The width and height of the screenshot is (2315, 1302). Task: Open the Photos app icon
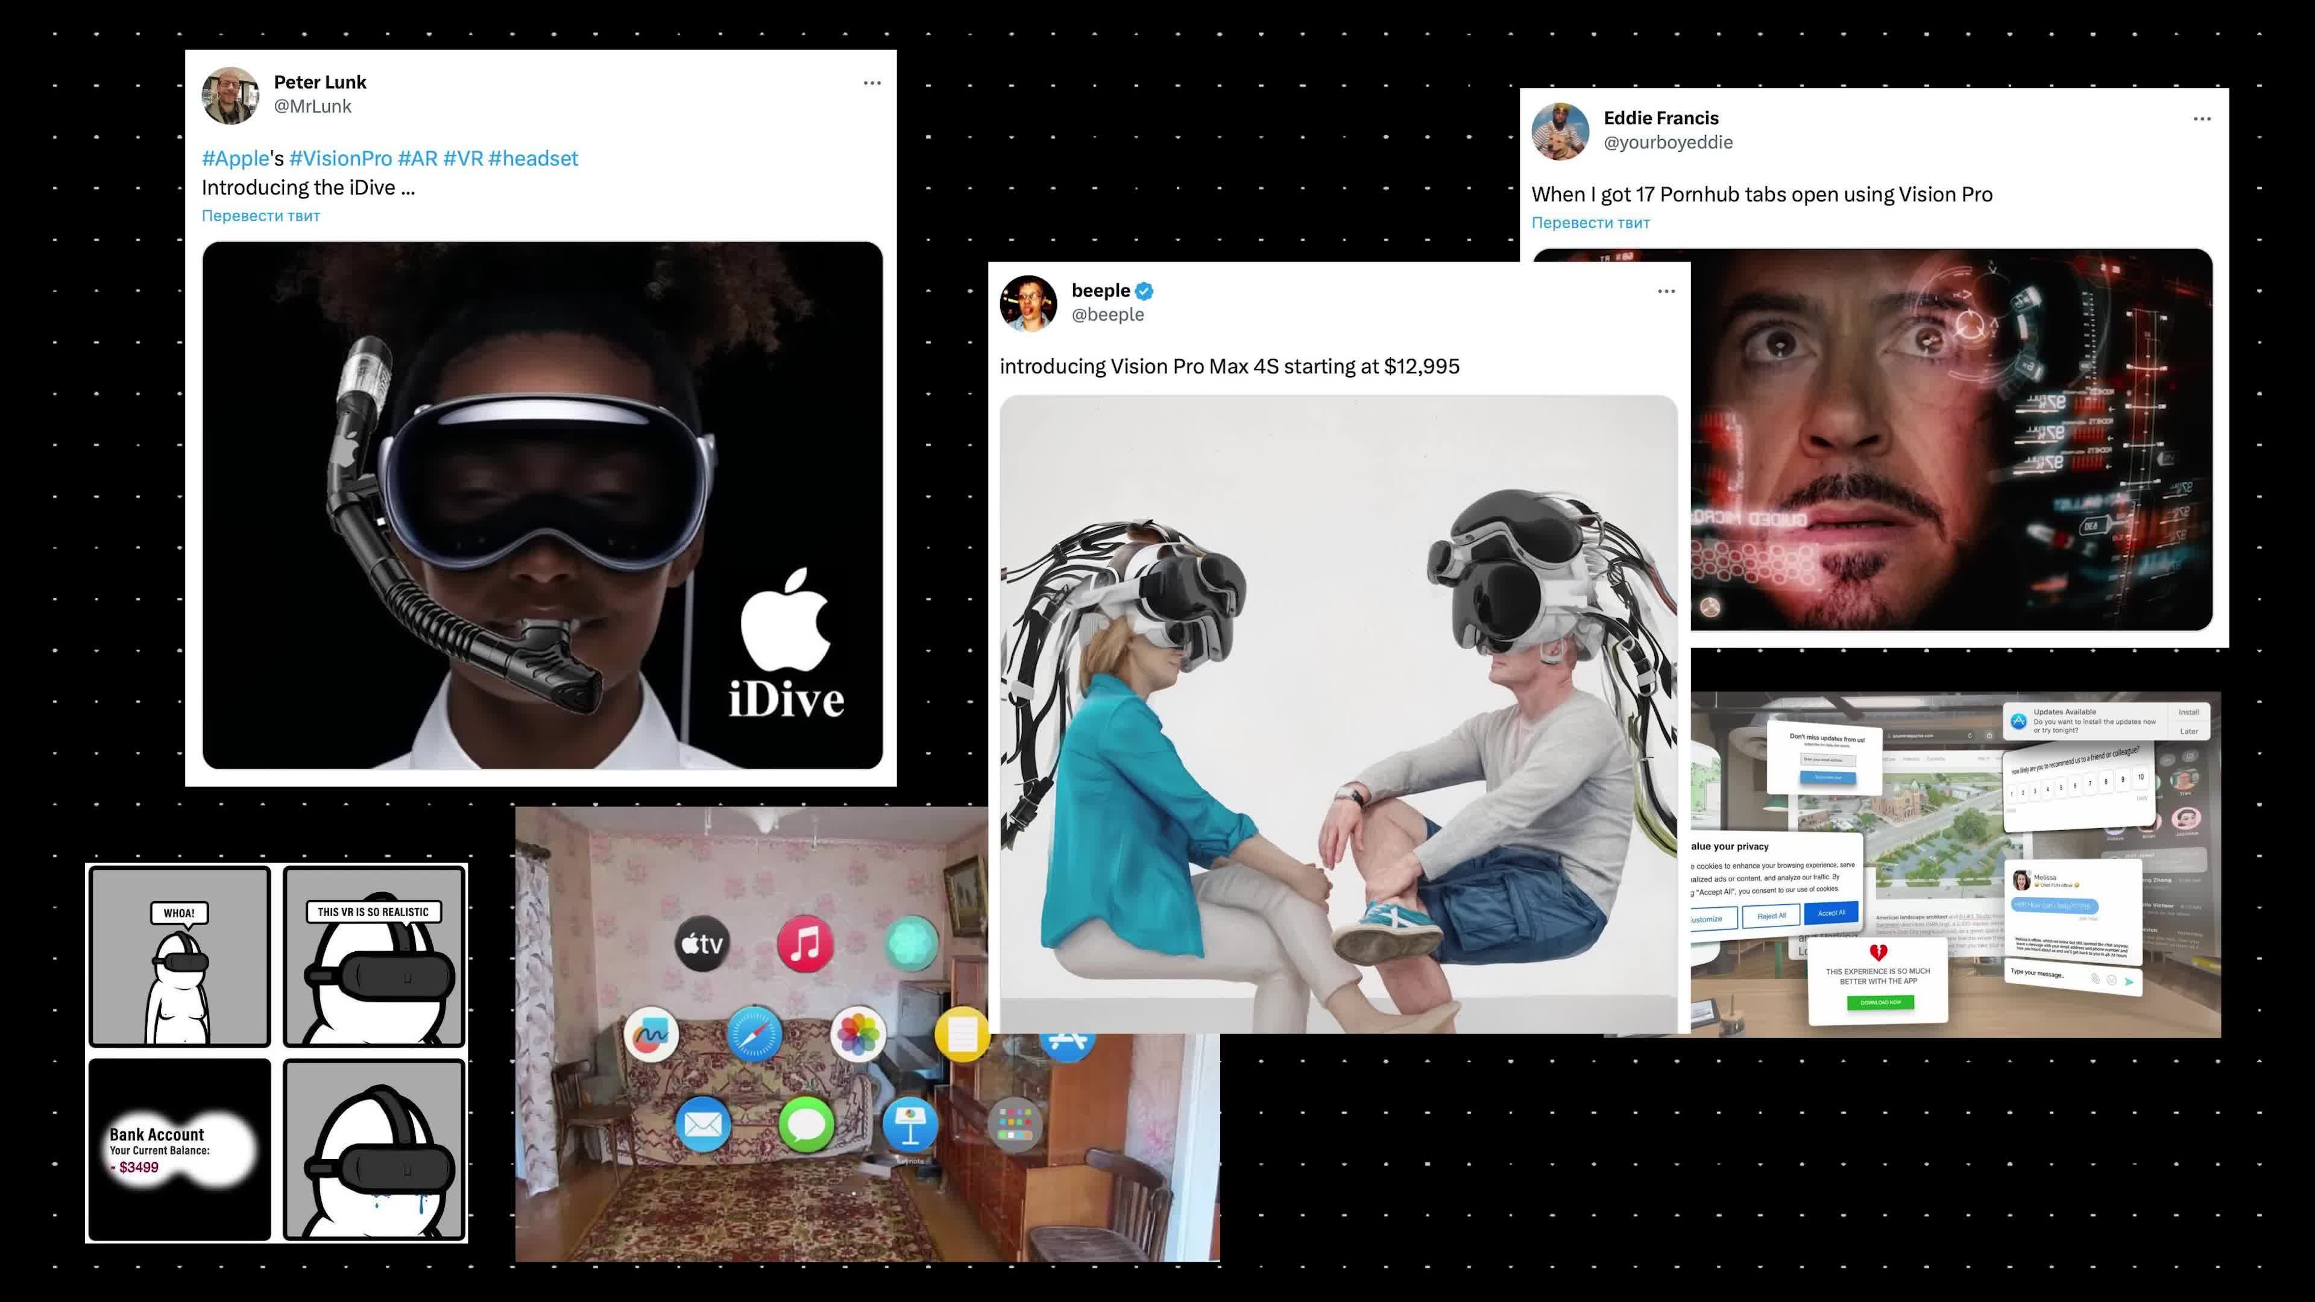click(x=858, y=1034)
